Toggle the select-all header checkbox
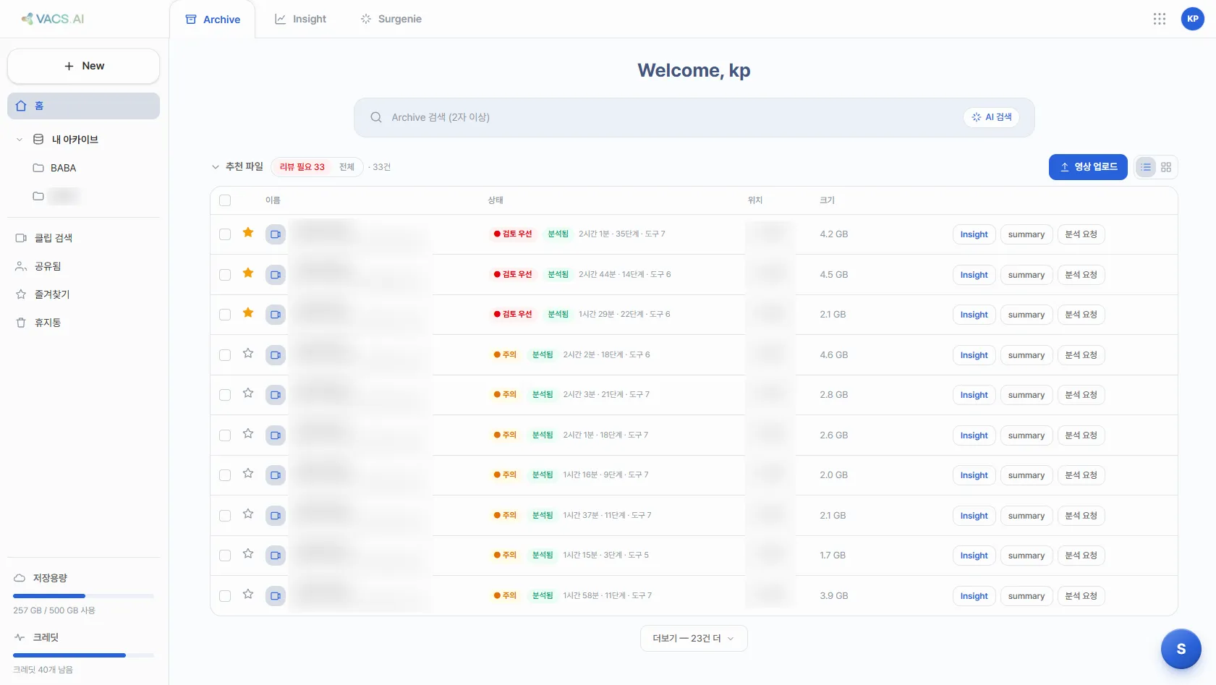The width and height of the screenshot is (1216, 685). coord(225,200)
